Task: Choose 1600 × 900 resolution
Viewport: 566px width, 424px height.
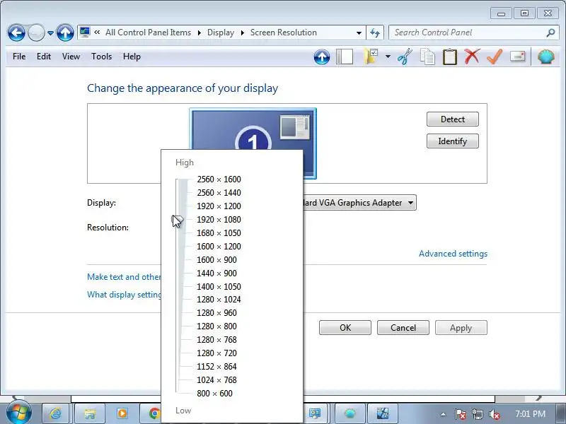Action: coord(216,259)
